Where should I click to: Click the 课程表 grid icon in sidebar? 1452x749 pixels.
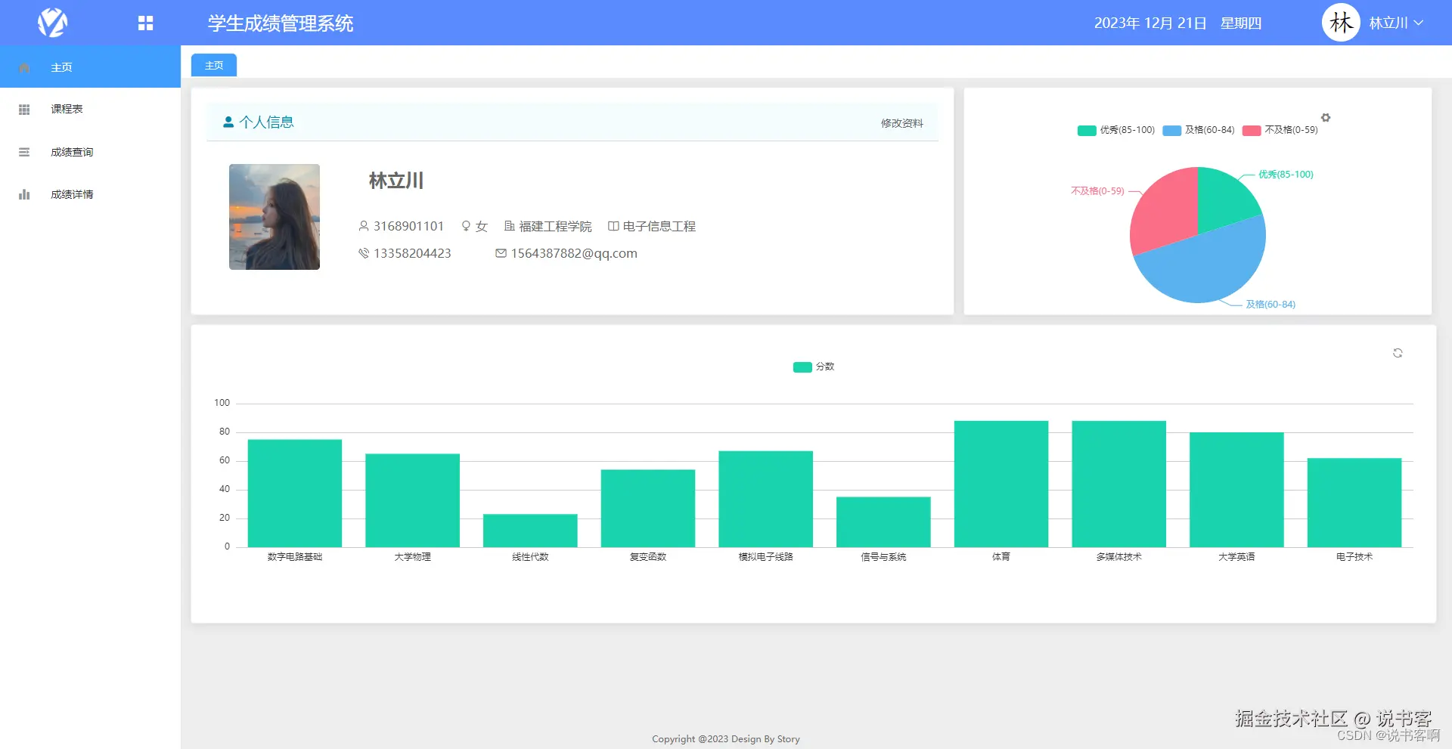(x=24, y=110)
